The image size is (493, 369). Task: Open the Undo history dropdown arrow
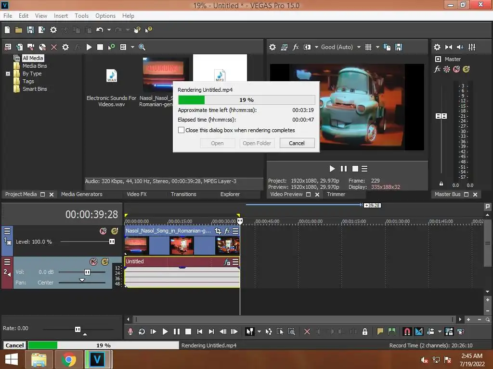(109, 30)
